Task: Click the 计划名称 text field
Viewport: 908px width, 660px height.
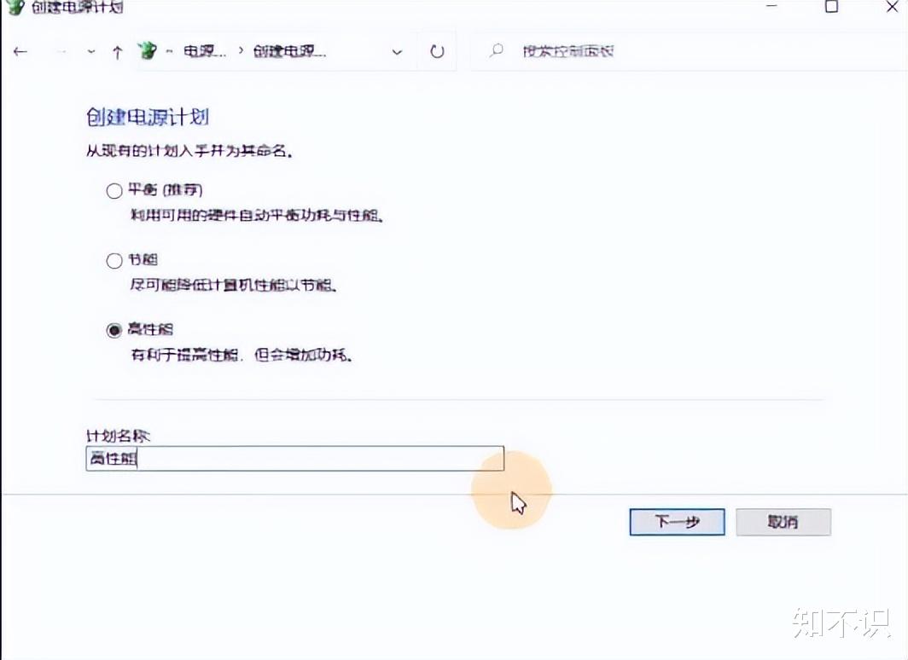Action: (294, 458)
